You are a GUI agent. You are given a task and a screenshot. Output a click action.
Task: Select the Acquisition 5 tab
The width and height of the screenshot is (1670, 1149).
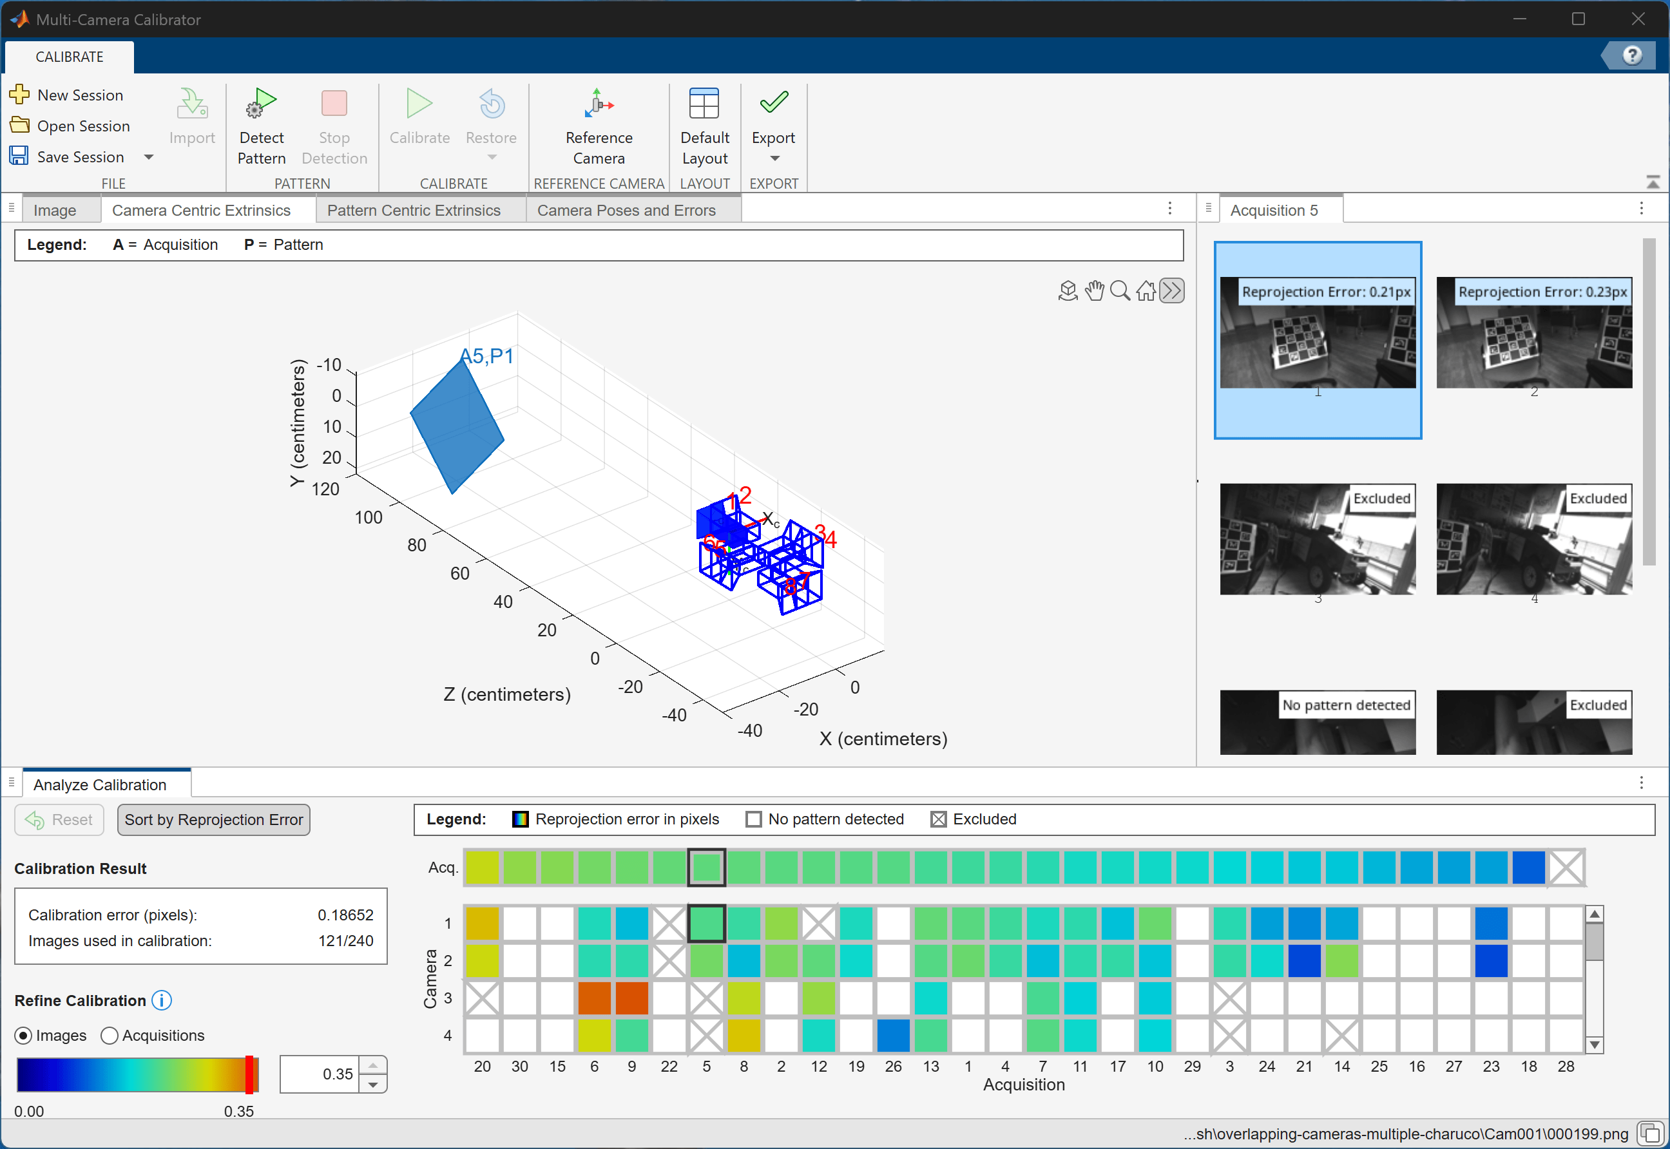click(1274, 210)
